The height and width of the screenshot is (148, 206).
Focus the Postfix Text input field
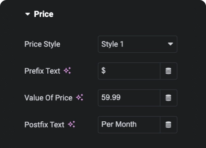(129, 125)
